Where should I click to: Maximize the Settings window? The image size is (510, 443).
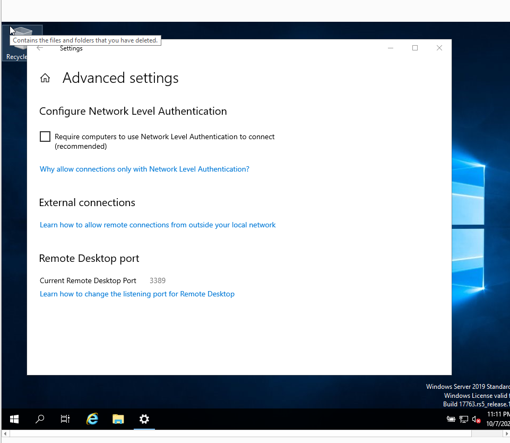[x=415, y=48]
